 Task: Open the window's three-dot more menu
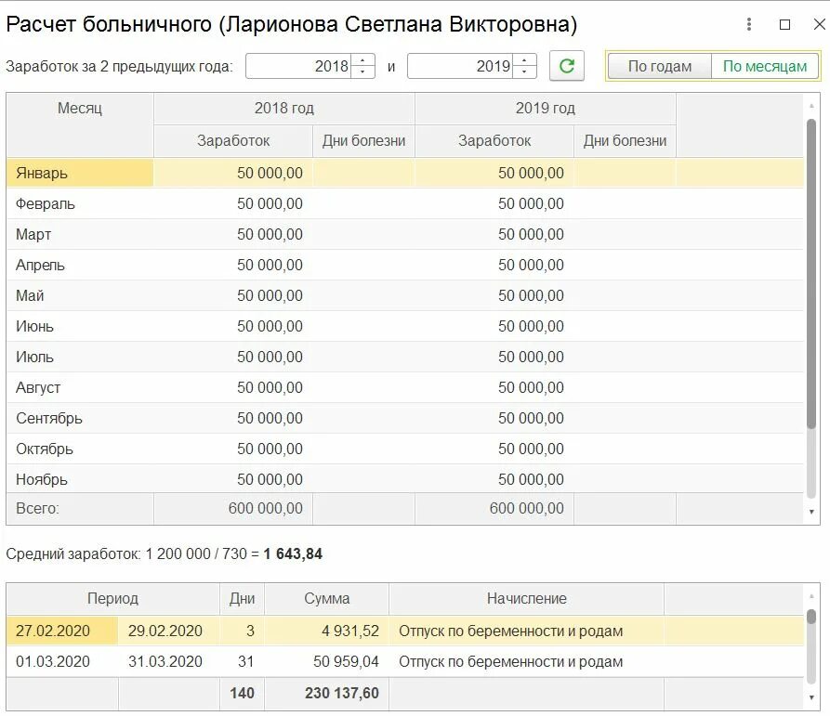pos(750,25)
